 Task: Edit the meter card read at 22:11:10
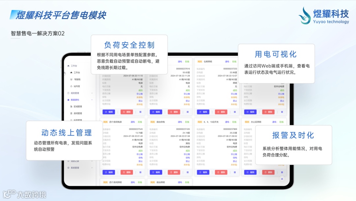click(109, 112)
